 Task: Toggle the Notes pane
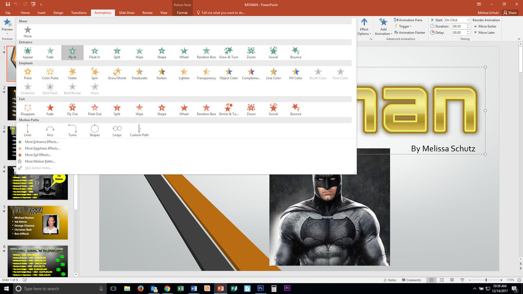point(390,280)
